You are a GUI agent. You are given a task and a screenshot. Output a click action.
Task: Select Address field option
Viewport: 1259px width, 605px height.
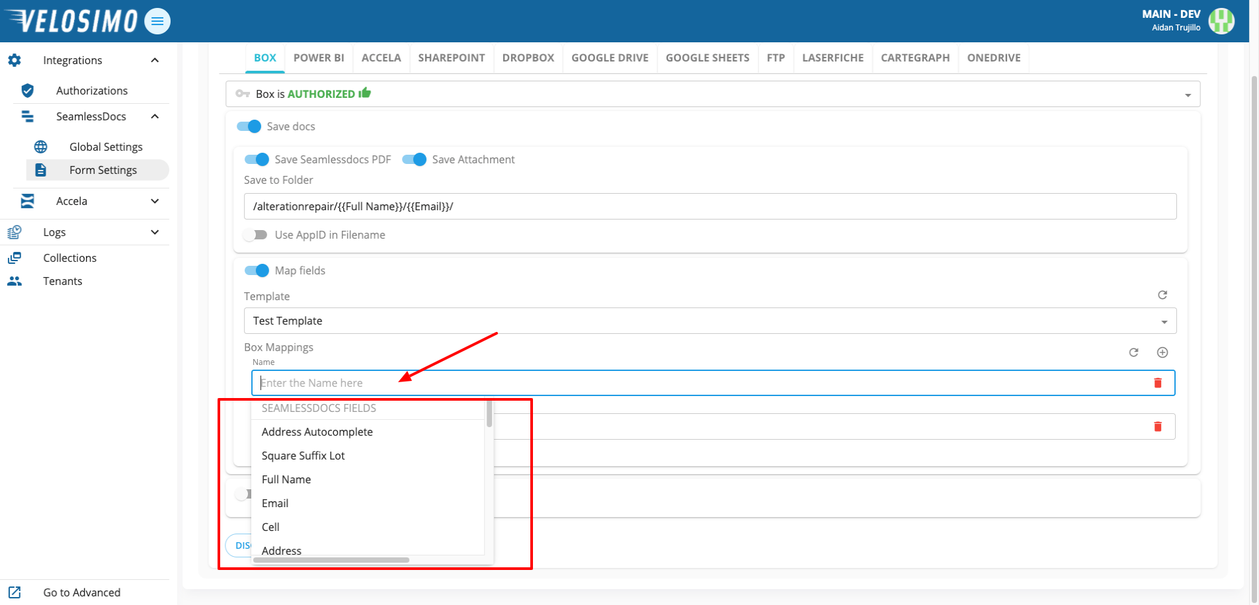point(368,549)
